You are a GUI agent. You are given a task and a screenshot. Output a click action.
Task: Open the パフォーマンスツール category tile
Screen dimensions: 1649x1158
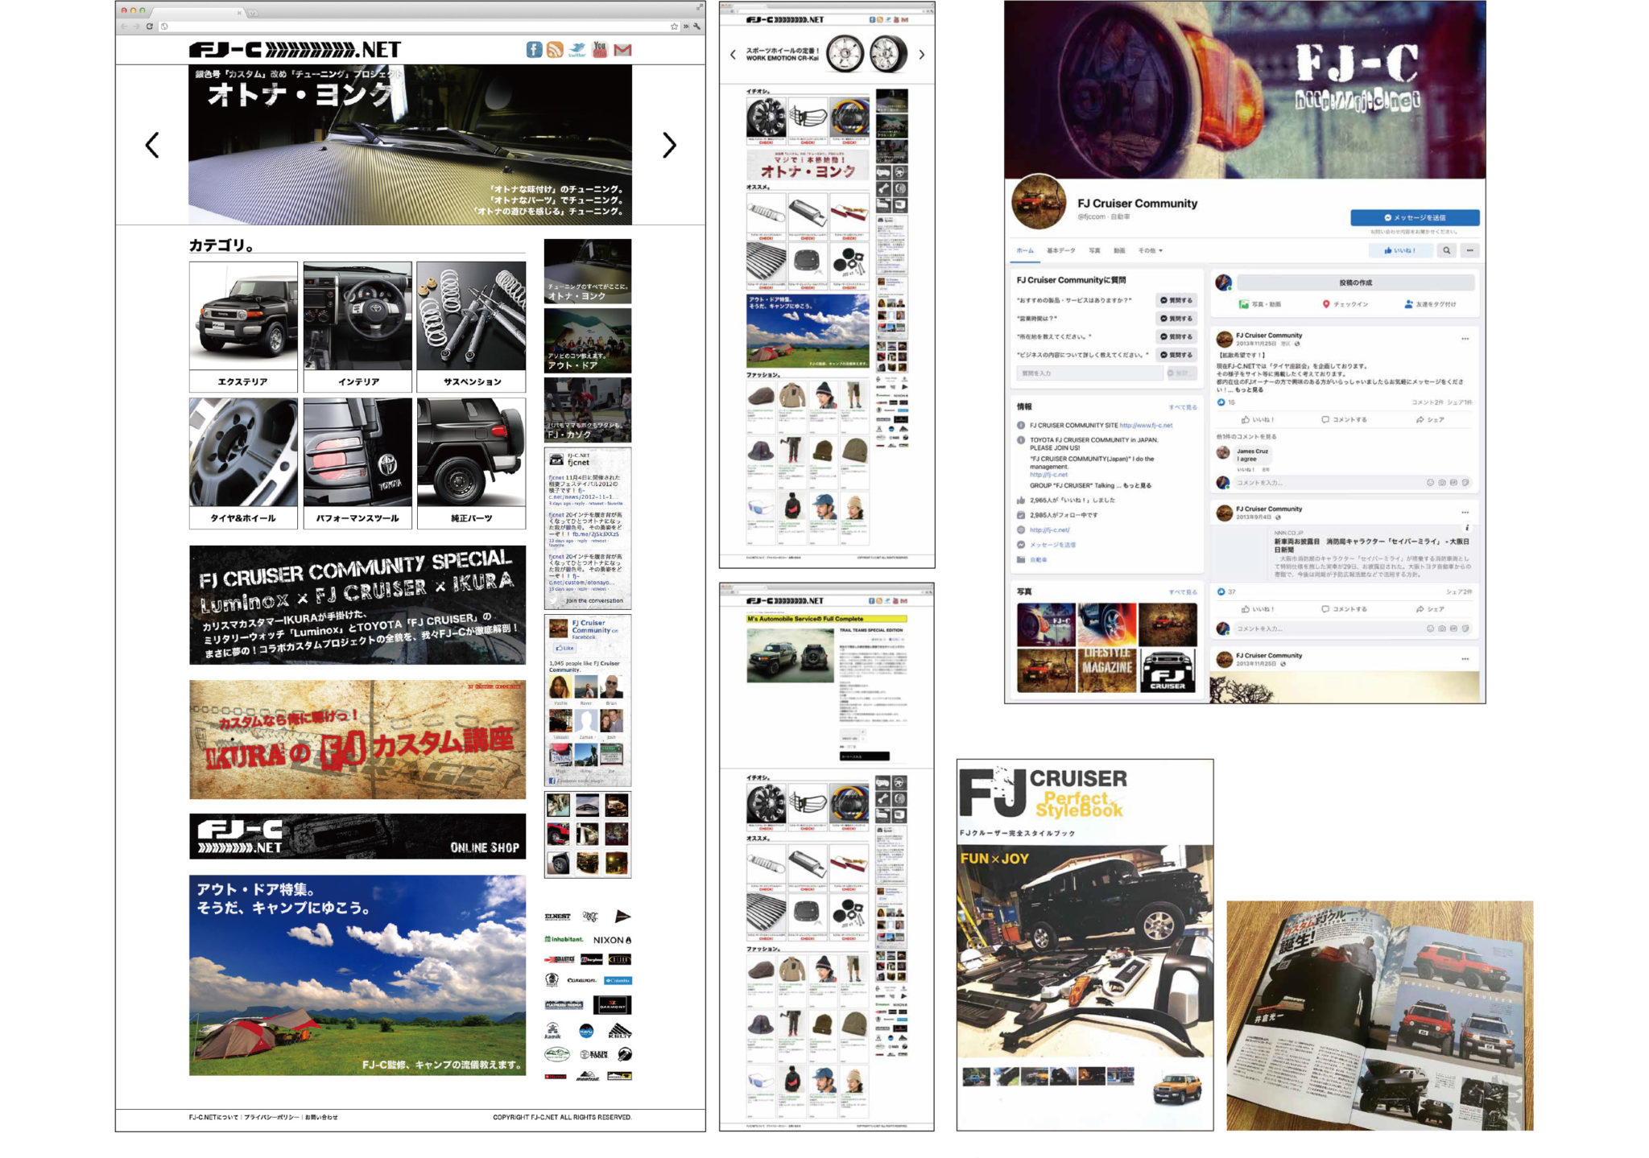click(x=357, y=464)
